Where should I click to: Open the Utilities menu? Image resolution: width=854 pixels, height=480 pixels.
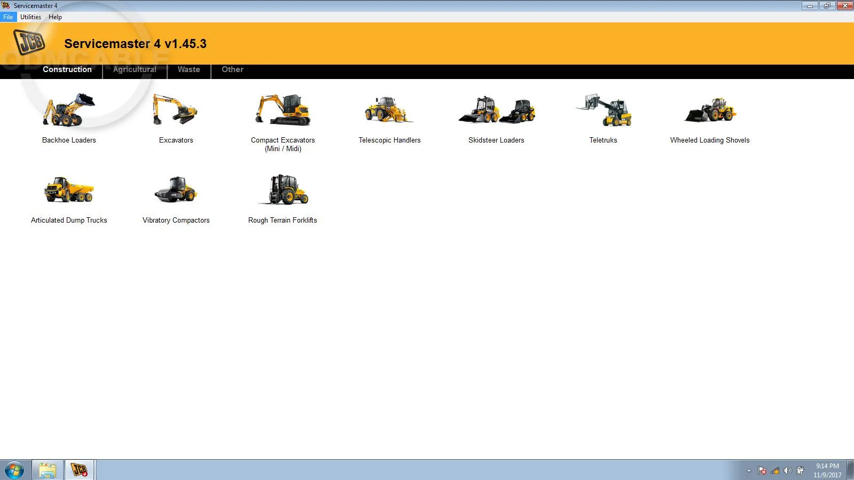click(31, 17)
